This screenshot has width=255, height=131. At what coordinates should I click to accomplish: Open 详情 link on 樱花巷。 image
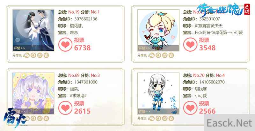click(19, 48)
